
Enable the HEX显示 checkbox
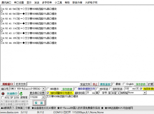(48, 89)
